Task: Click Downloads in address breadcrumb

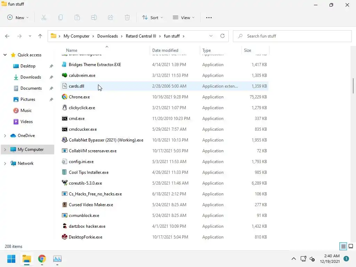Action: (x=107, y=36)
